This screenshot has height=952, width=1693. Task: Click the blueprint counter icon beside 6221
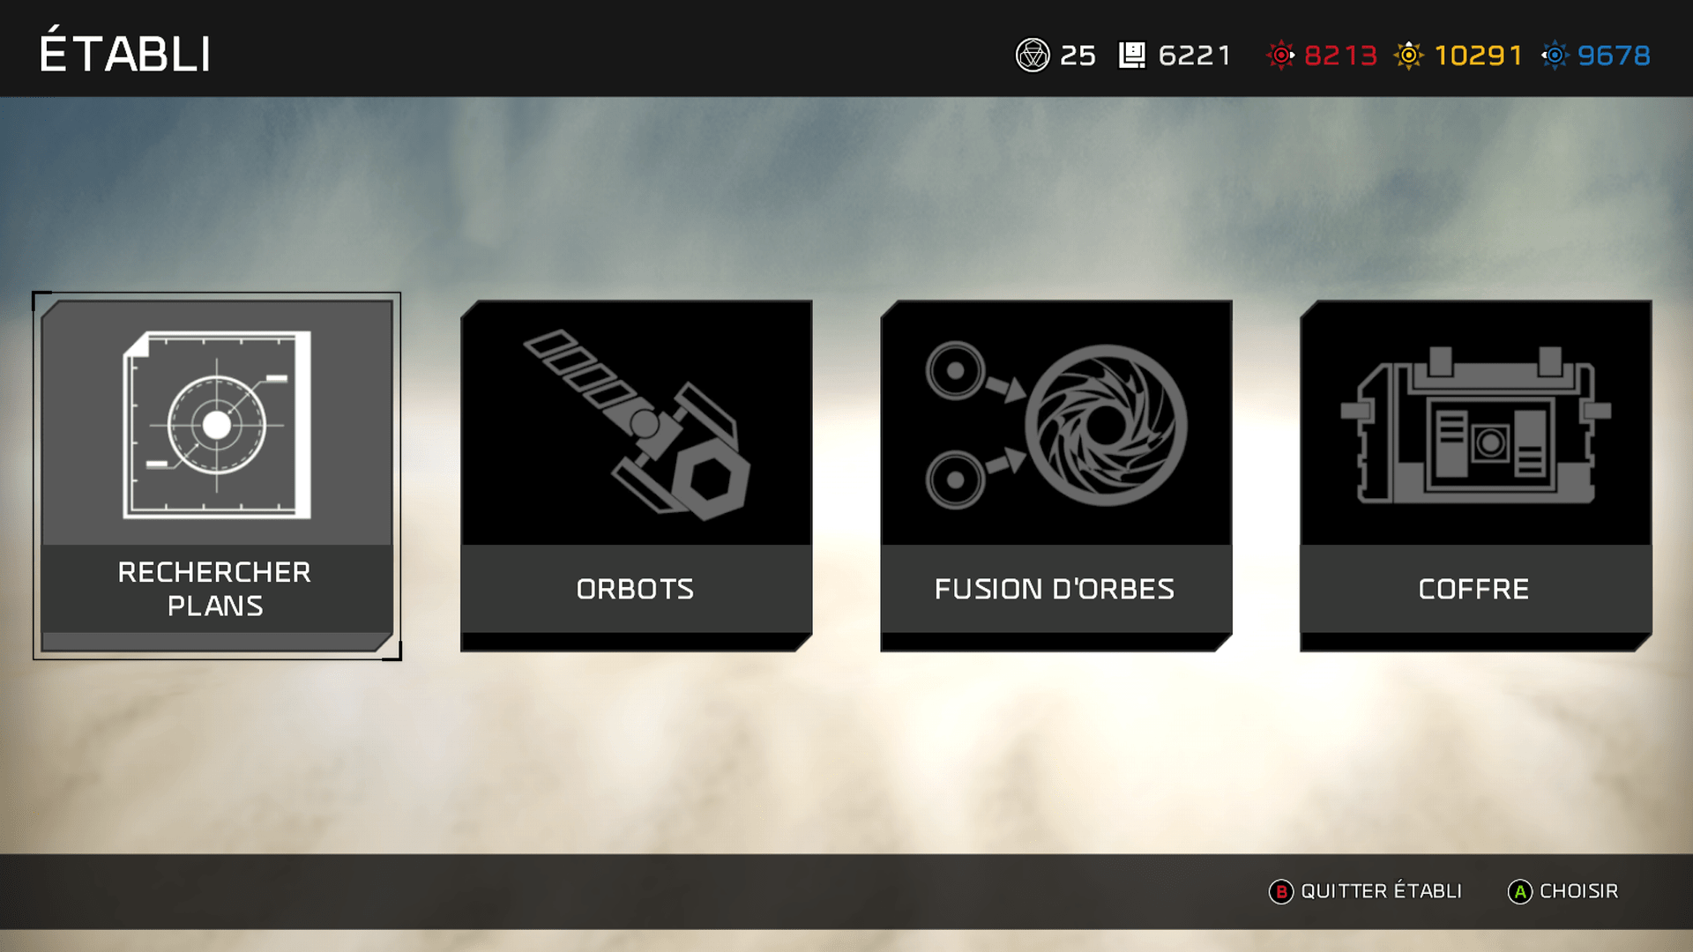click(1132, 56)
